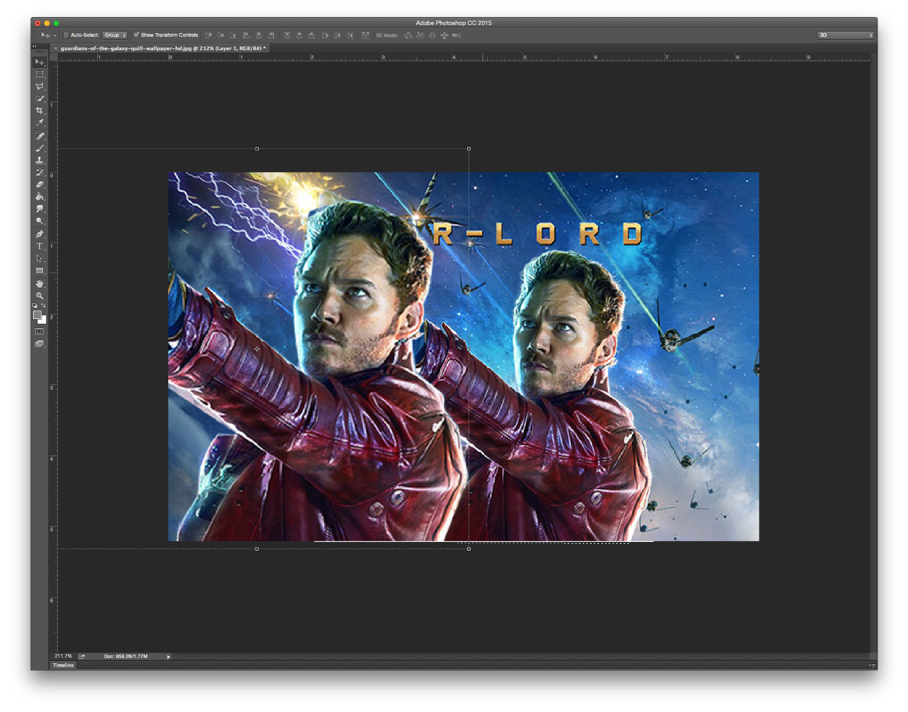
Task: Pick the Clone Stamp tool
Action: (x=40, y=160)
